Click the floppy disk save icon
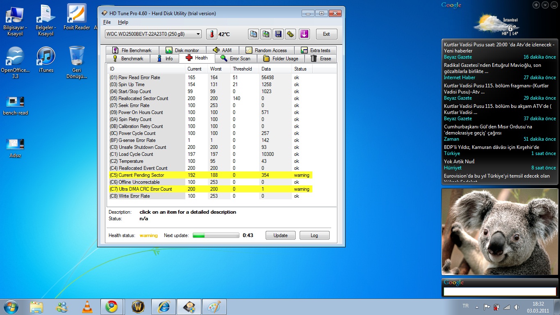Viewport: 560px width, 315px height. point(278,34)
